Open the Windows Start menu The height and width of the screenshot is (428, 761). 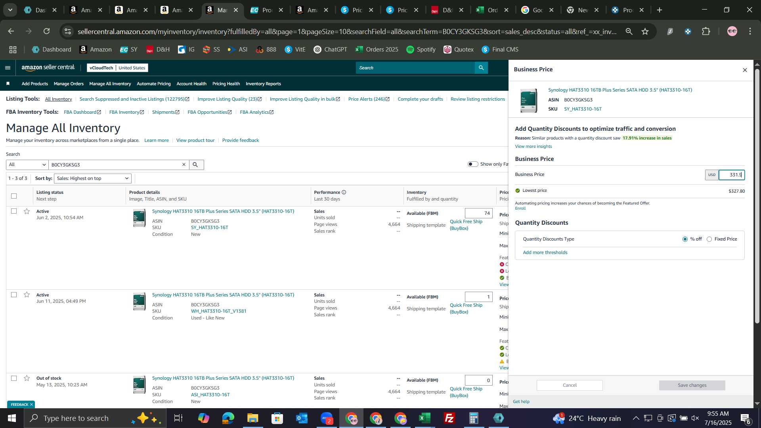(x=11, y=418)
